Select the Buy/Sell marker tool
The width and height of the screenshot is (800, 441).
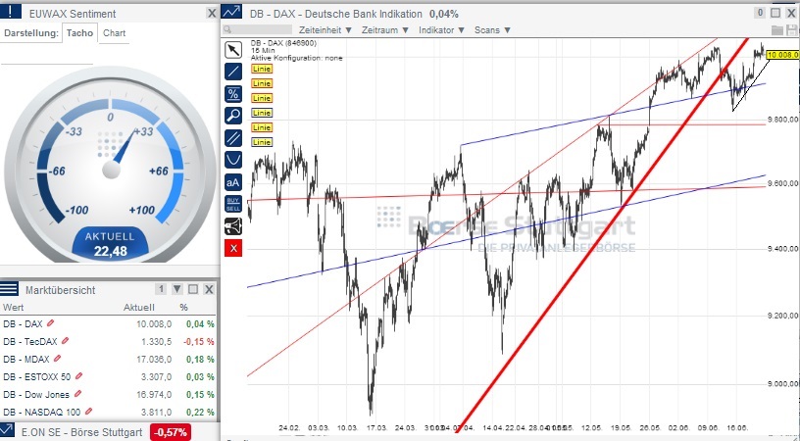[x=233, y=204]
